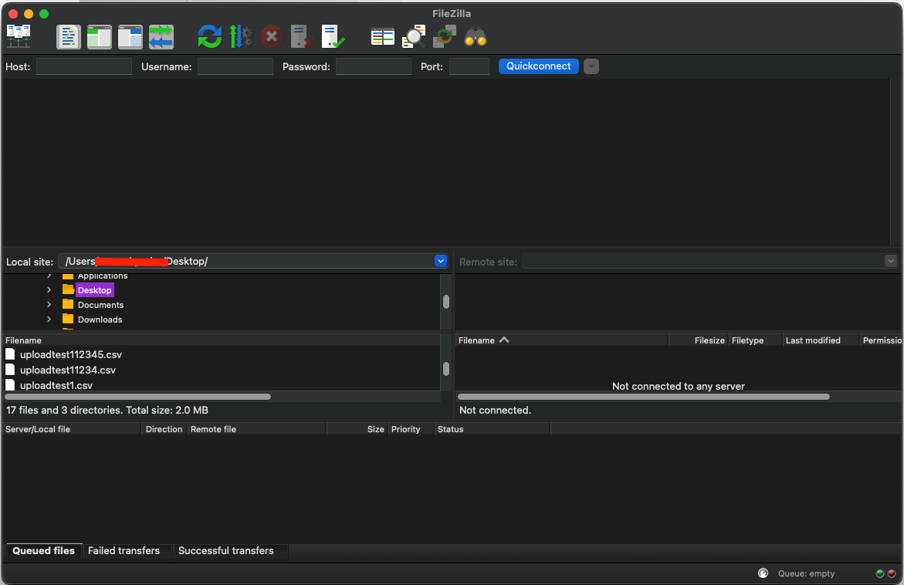Click the Downloads folder icon in tree
Screen dimensions: 904x585
click(x=68, y=319)
